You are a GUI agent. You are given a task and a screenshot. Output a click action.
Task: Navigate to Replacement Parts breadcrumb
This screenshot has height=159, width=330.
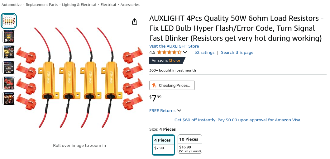[x=42, y=5]
